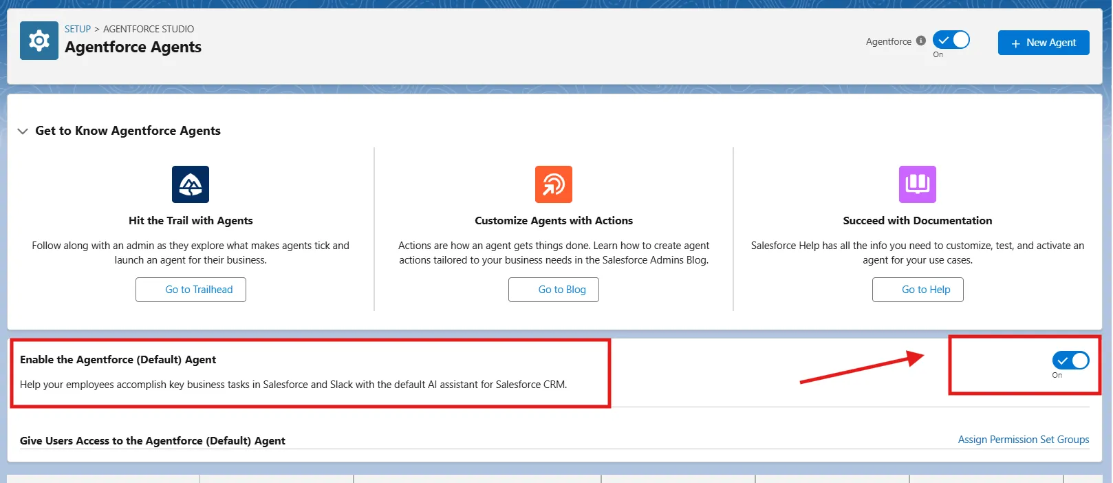Create a New Agent
The width and height of the screenshot is (1113, 483).
tap(1043, 43)
